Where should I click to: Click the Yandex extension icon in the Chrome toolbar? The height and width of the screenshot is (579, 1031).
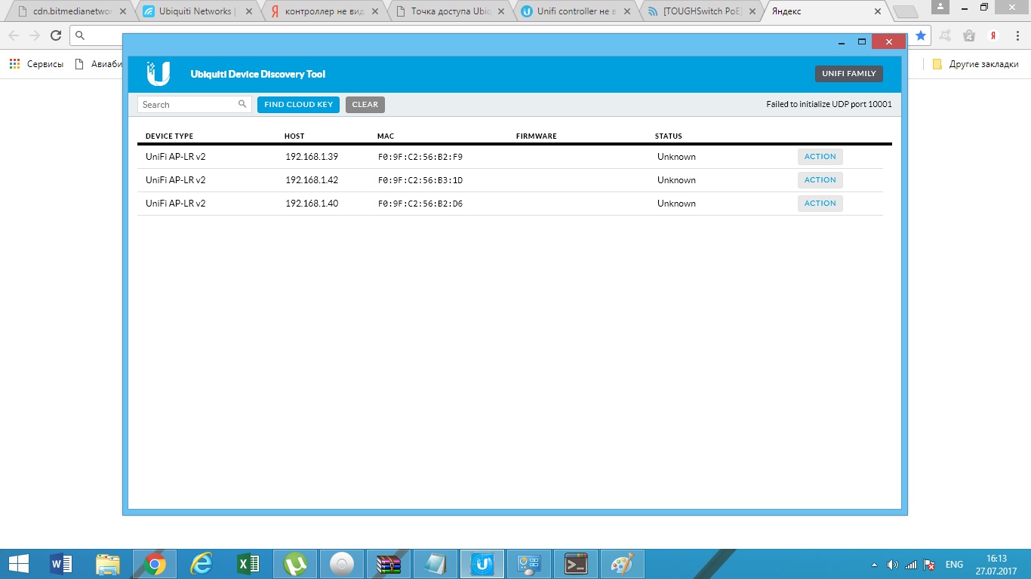pyautogui.click(x=995, y=35)
